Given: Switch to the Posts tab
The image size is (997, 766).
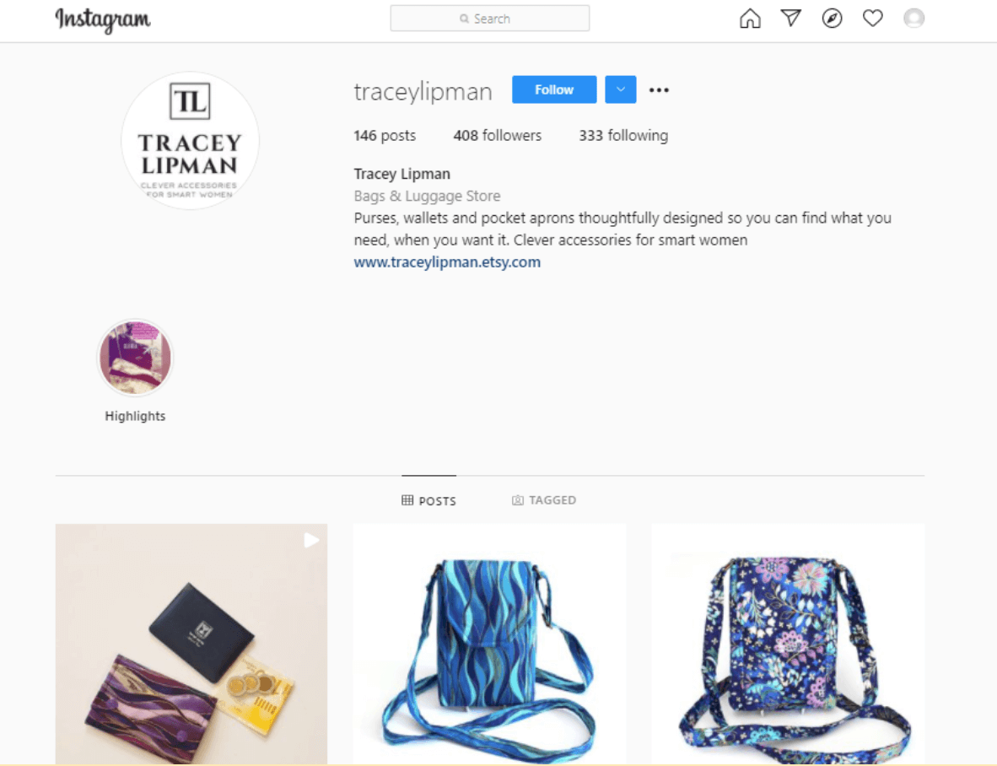Looking at the screenshot, I should click(429, 500).
